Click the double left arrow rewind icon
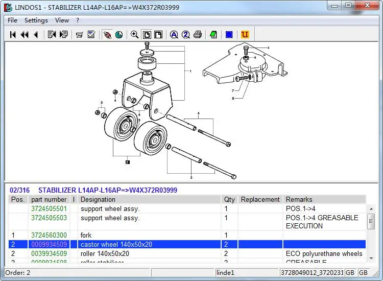383x281 pixels. coord(25,34)
